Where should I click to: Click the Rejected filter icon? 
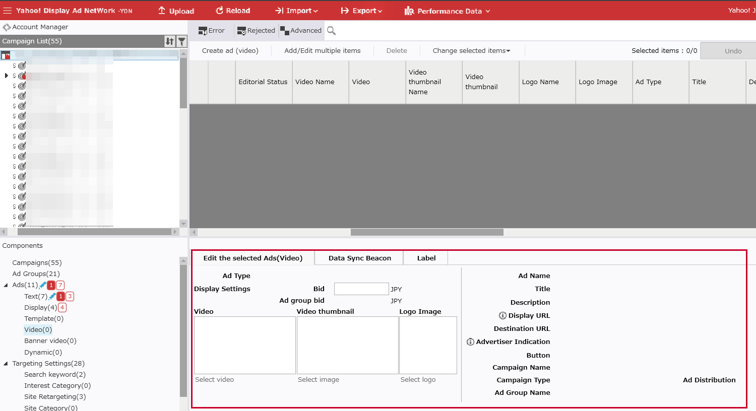tap(241, 31)
